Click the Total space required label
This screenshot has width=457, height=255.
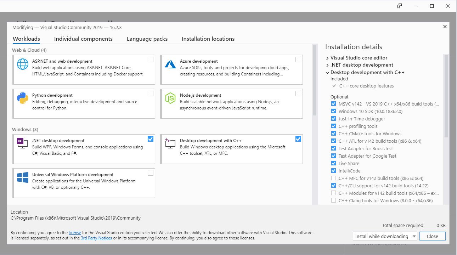coord(403,226)
